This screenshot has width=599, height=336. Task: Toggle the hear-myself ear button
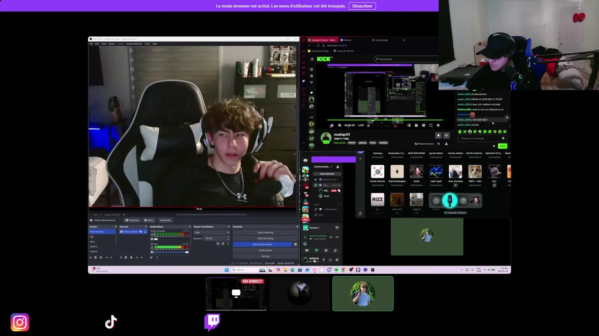[x=463, y=201]
